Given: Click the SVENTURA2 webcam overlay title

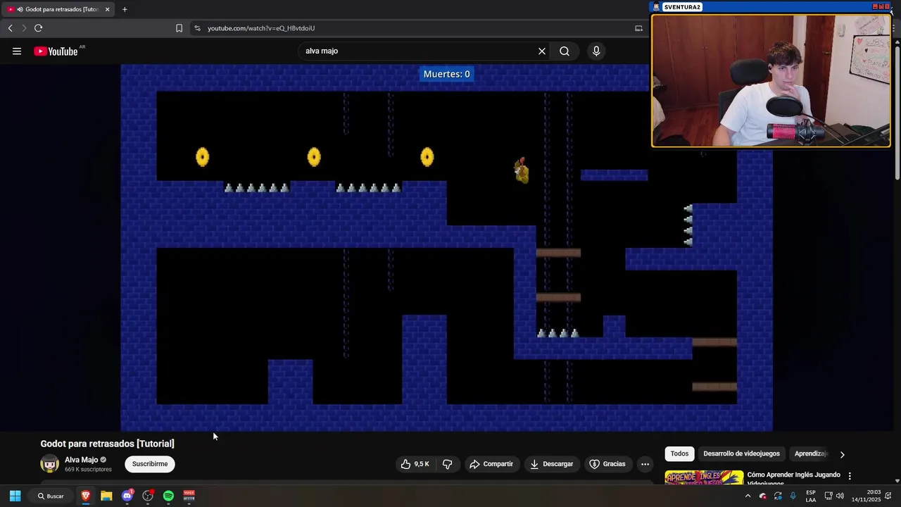Looking at the screenshot, I should point(682,7).
